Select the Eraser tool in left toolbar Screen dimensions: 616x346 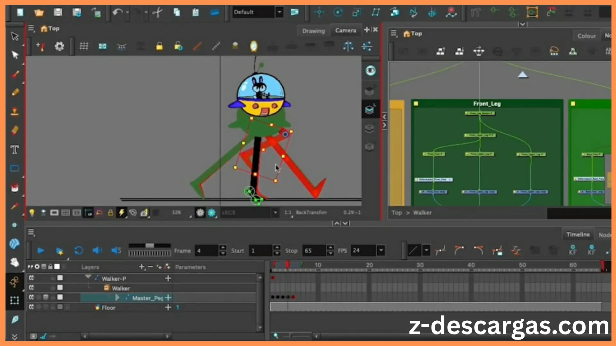tap(15, 130)
